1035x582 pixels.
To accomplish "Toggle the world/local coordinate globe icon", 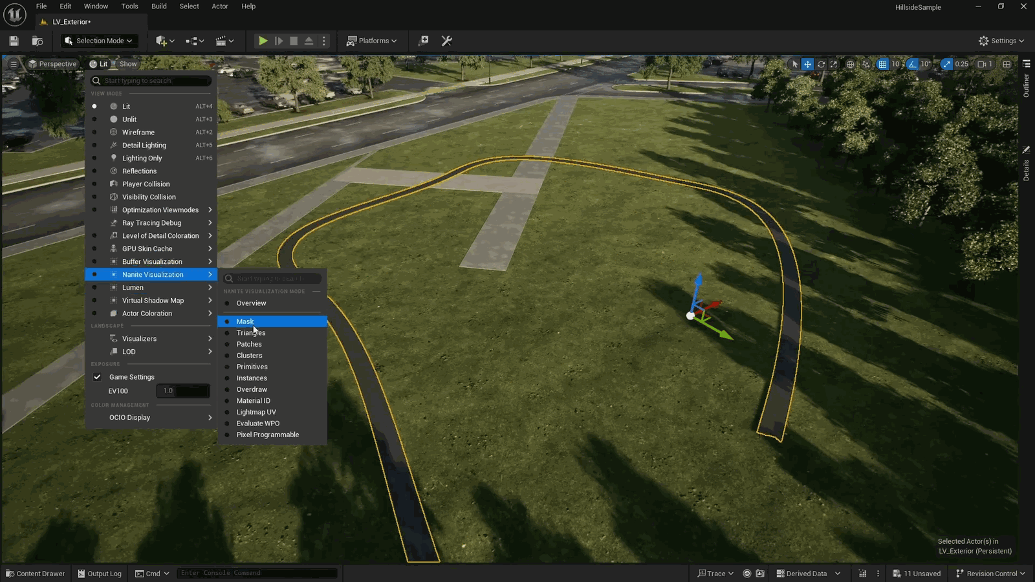I will [851, 64].
